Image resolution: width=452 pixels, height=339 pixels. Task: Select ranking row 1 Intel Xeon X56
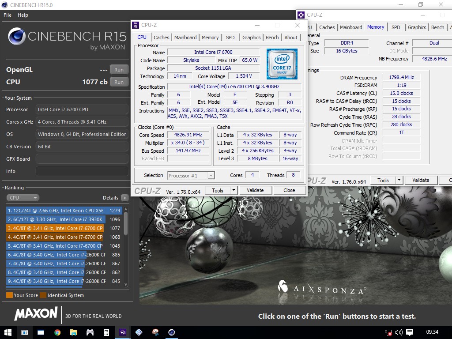coord(64,211)
